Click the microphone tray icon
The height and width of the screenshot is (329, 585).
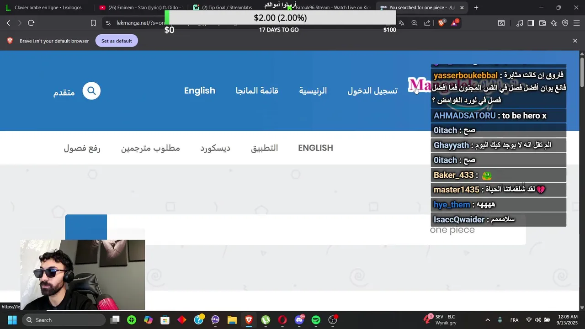point(500,320)
